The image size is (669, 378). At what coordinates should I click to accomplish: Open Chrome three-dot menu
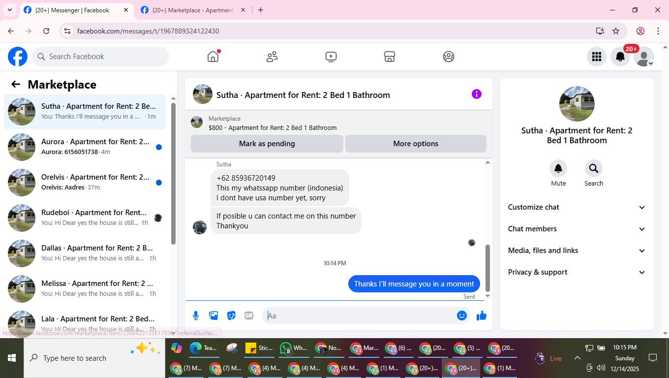click(x=658, y=31)
